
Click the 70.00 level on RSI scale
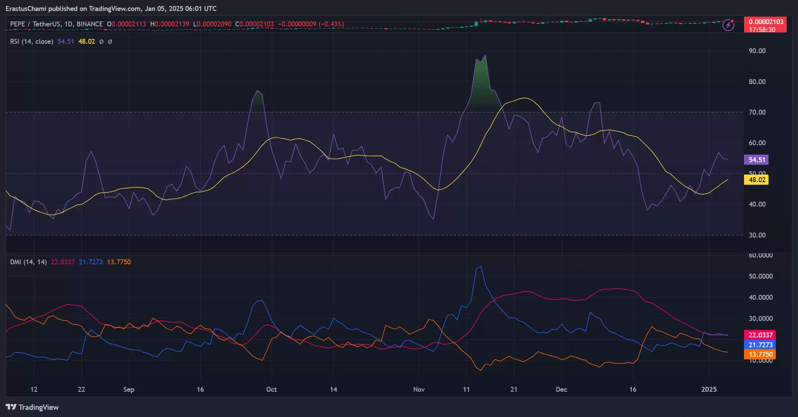pyautogui.click(x=757, y=112)
